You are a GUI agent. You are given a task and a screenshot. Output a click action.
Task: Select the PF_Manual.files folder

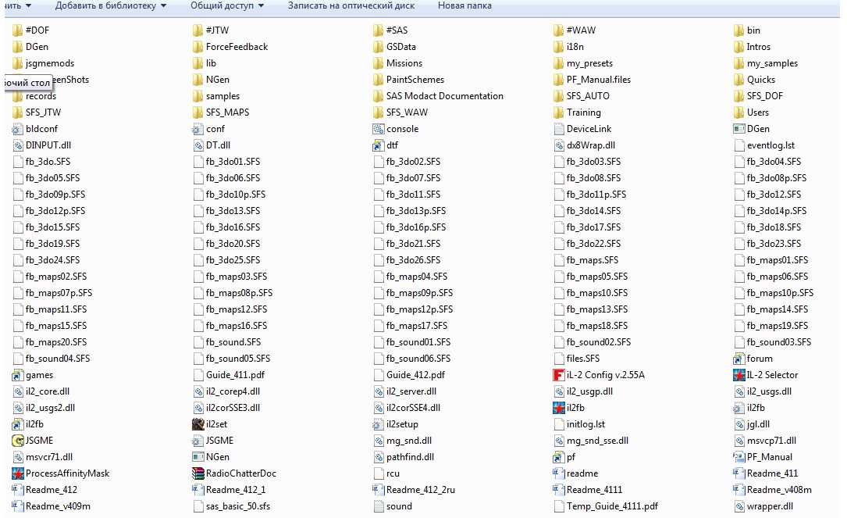point(592,80)
